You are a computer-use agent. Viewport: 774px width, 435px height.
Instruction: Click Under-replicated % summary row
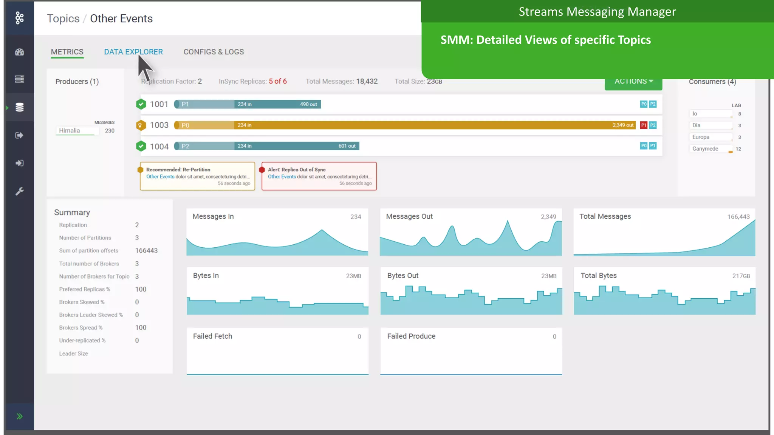(99, 341)
